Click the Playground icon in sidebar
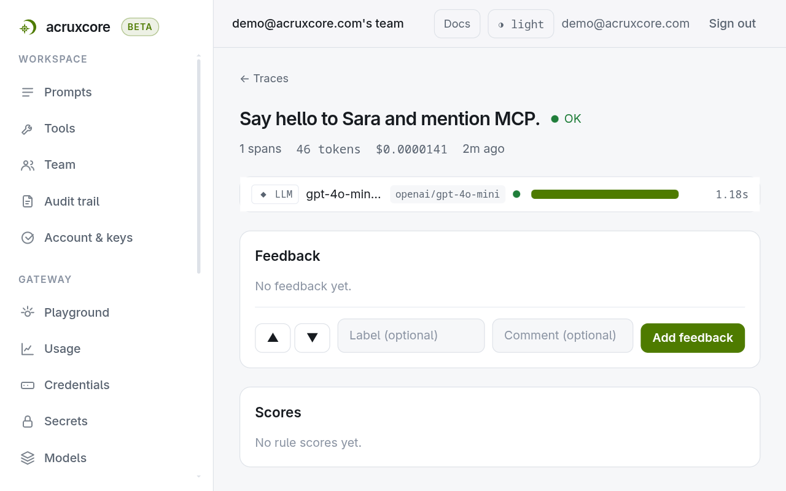 [x=28, y=312]
